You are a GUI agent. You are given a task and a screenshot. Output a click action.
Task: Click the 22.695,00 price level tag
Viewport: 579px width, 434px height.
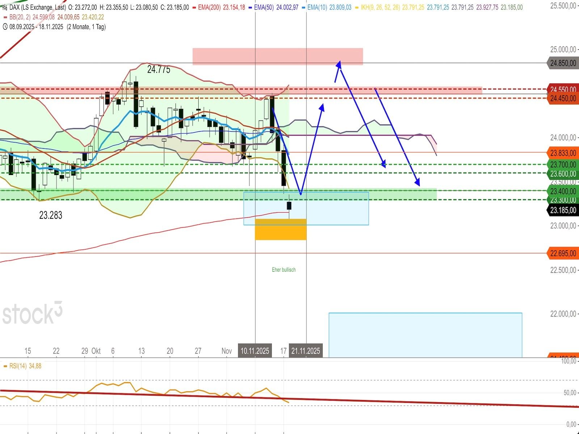point(563,254)
